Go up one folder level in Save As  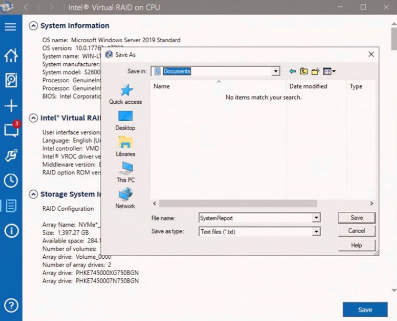click(304, 71)
